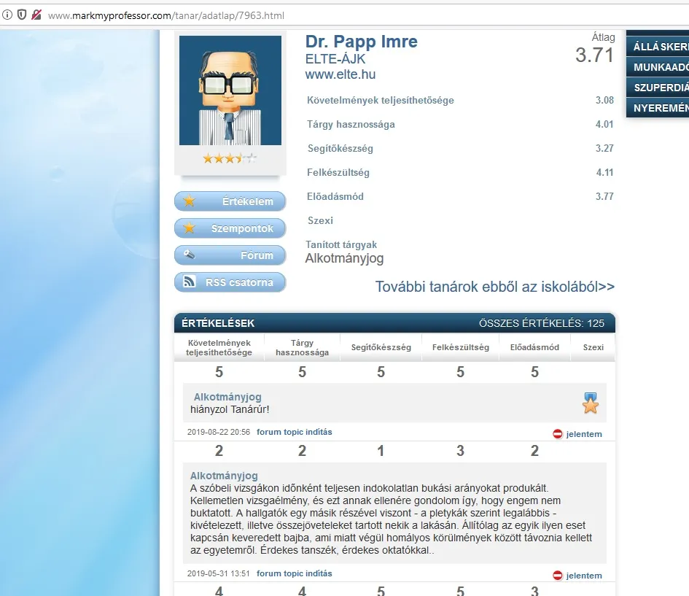Click the shield tracking protection icon
This screenshot has height=596, width=689.
[22, 15]
